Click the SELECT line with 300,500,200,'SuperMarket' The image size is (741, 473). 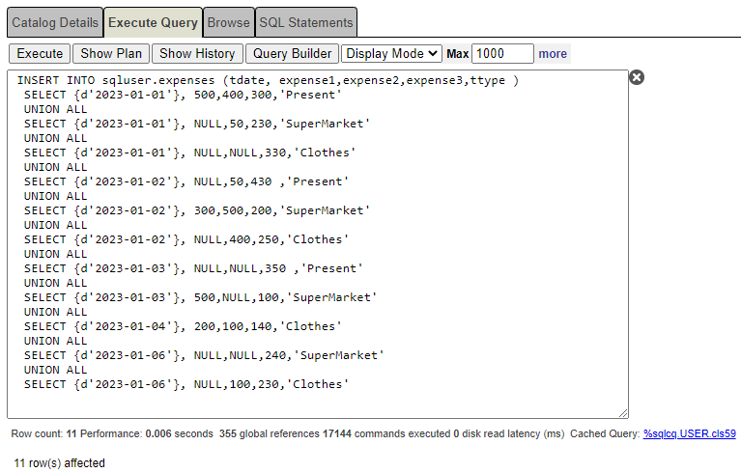[197, 210]
